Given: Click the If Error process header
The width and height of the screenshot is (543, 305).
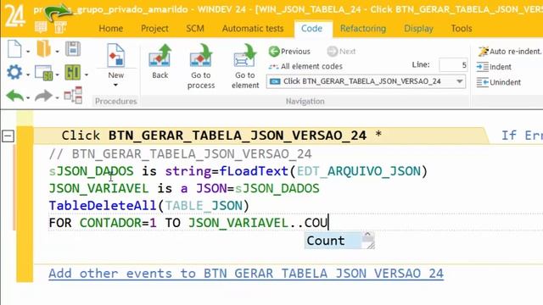Looking at the screenshot, I should 522,136.
